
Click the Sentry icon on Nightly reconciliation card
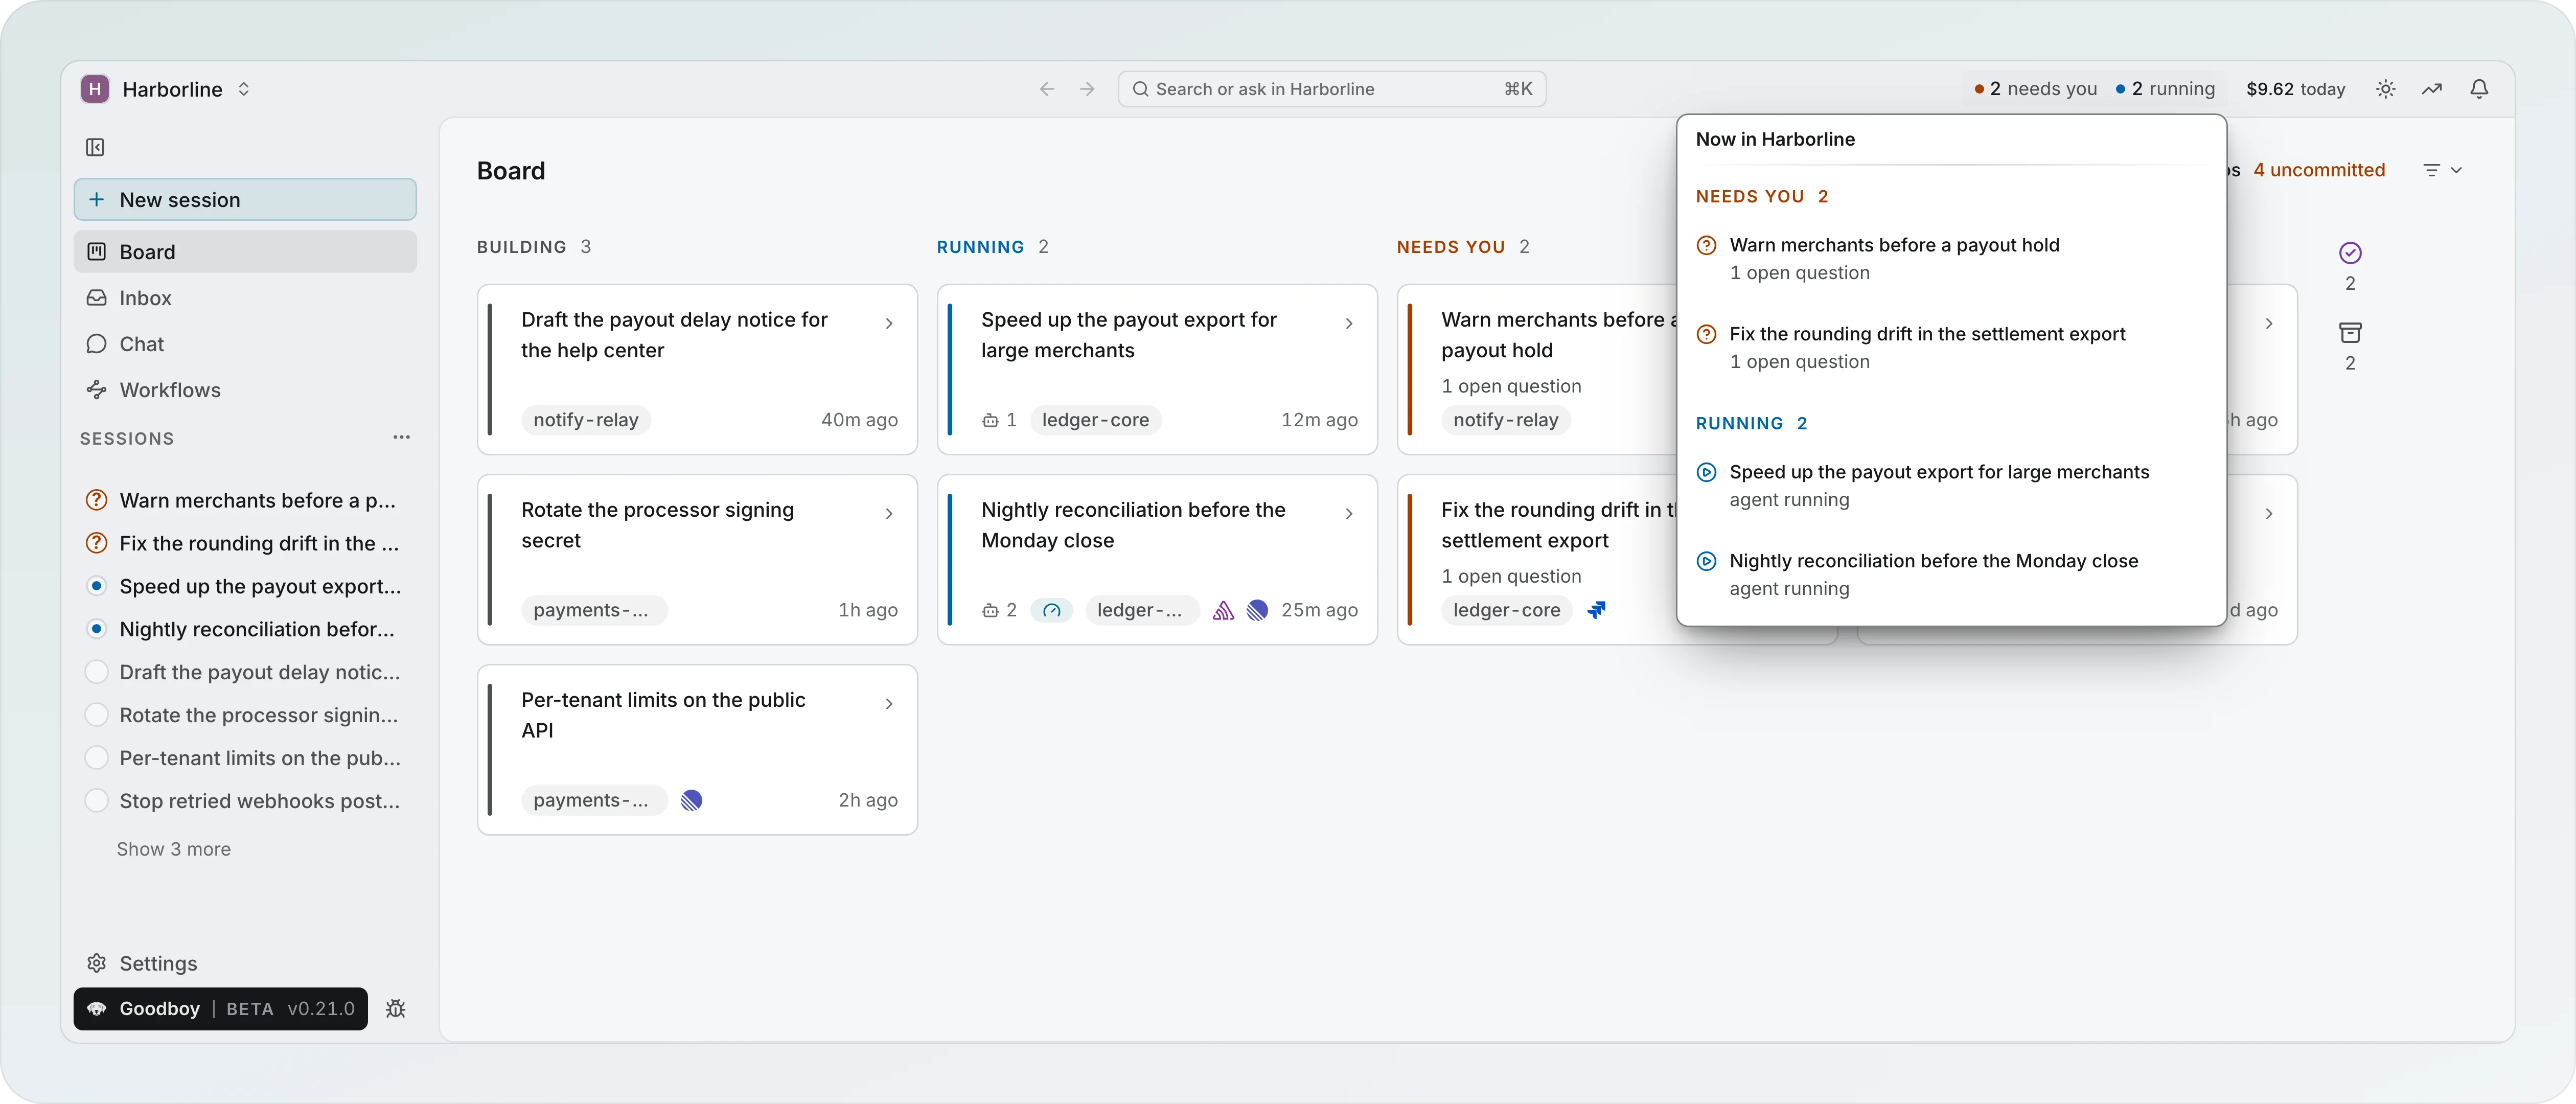point(1223,610)
